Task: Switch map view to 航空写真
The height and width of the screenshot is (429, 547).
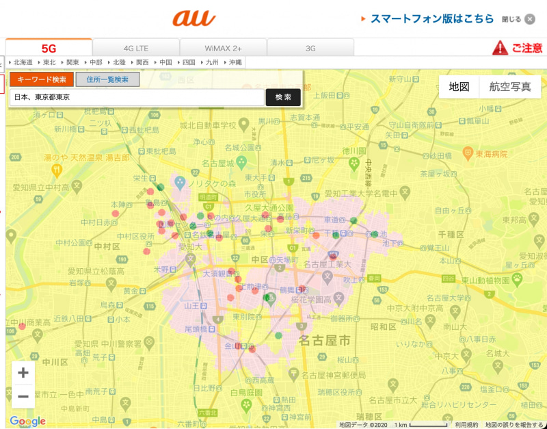Action: click(510, 87)
